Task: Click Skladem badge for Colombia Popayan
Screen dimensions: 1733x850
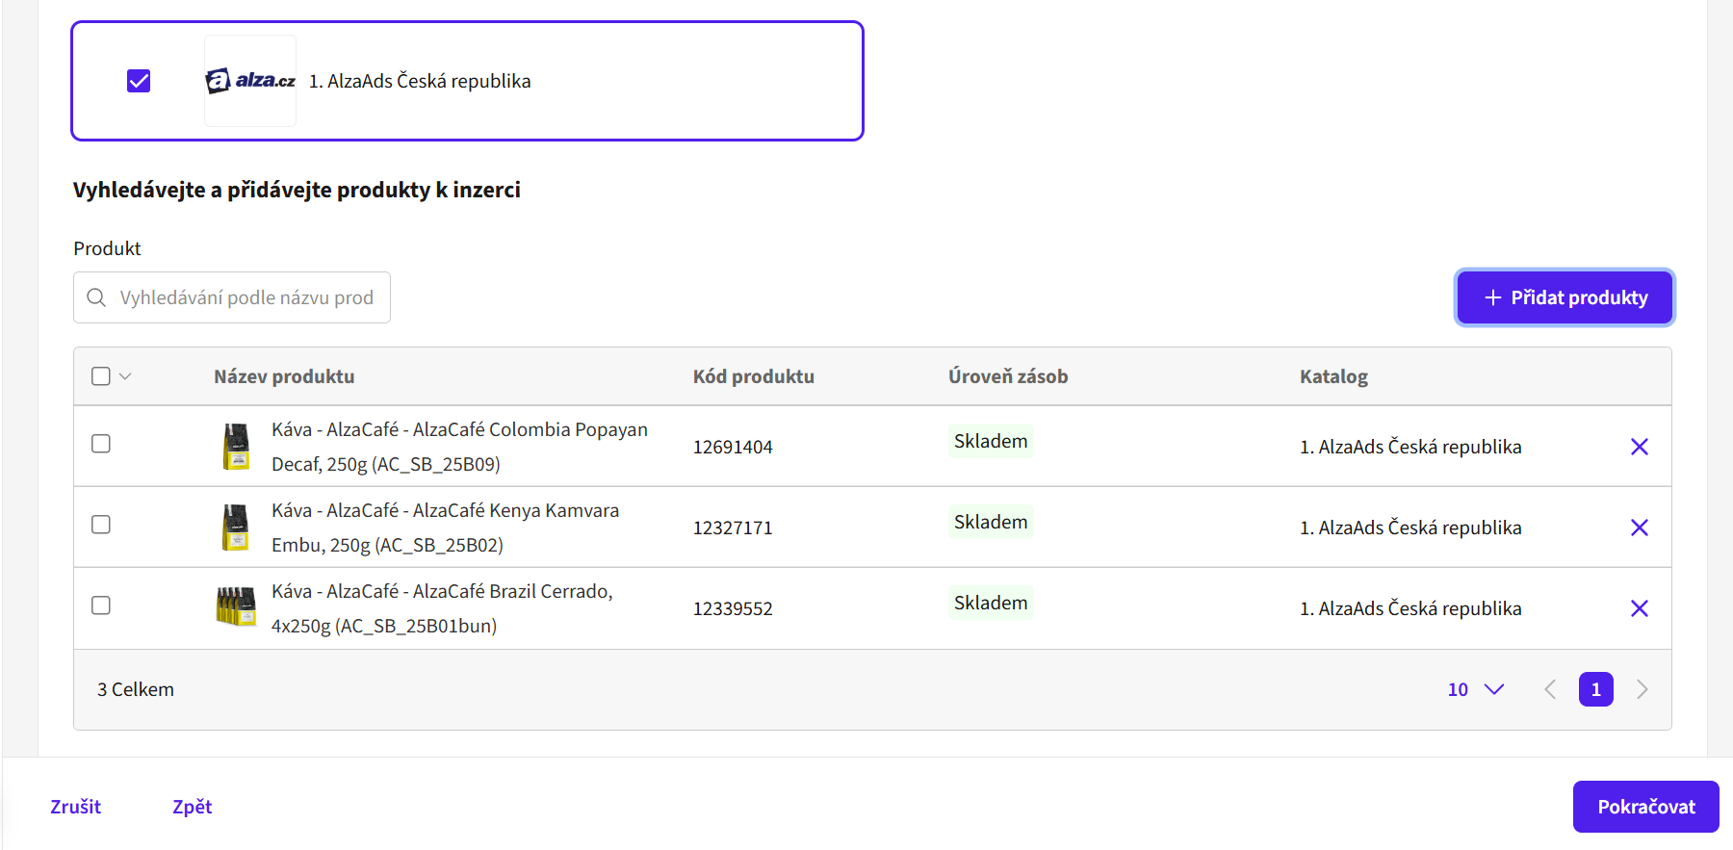Action: [991, 441]
